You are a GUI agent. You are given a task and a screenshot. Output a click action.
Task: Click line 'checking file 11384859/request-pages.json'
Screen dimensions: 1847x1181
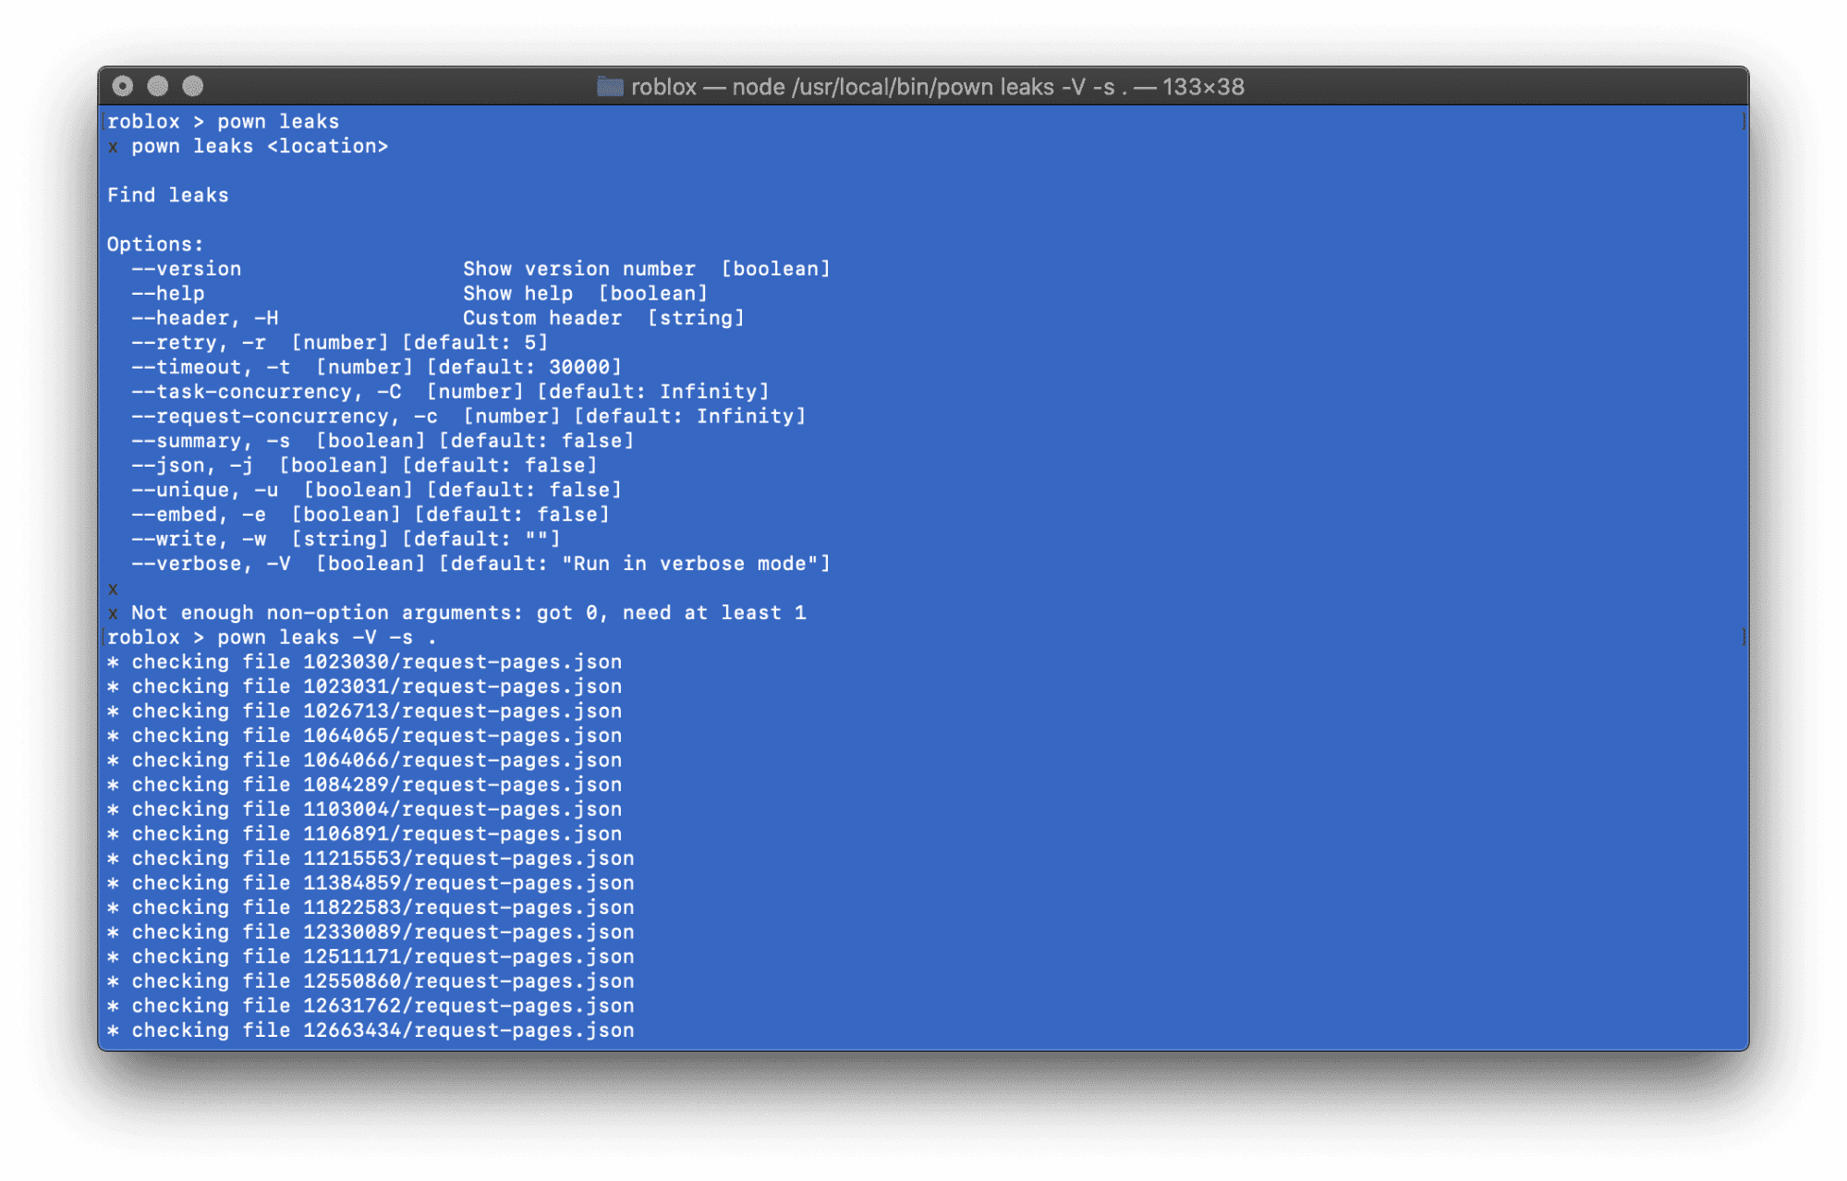click(371, 883)
